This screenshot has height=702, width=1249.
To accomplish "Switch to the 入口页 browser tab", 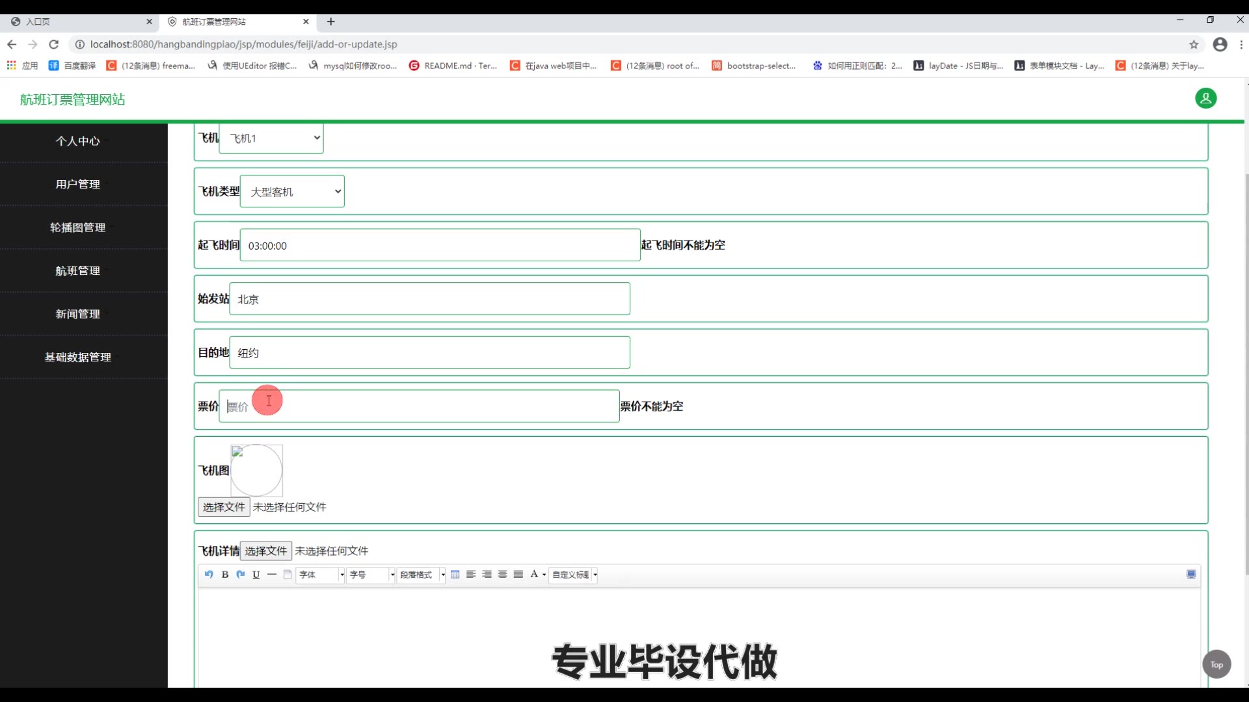I will [78, 21].
